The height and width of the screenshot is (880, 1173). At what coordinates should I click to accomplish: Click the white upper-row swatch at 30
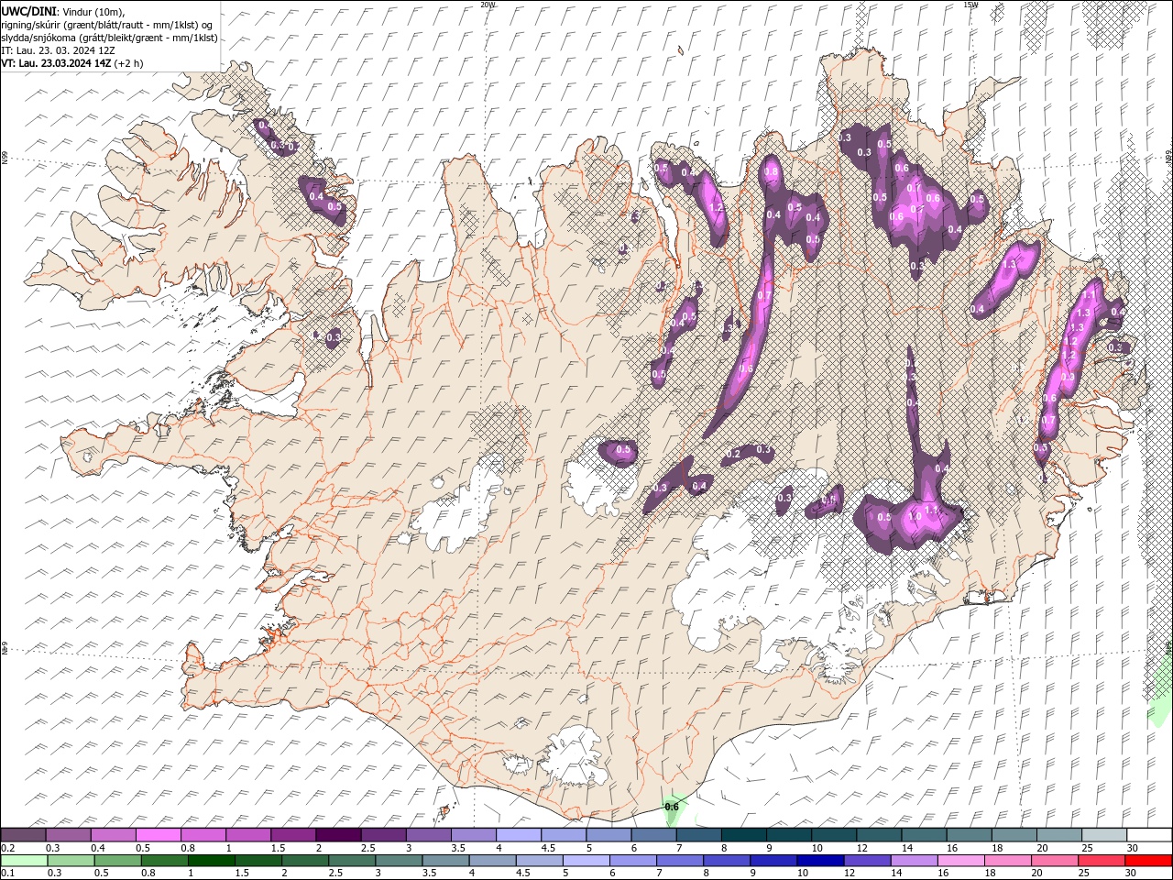(x=1148, y=834)
